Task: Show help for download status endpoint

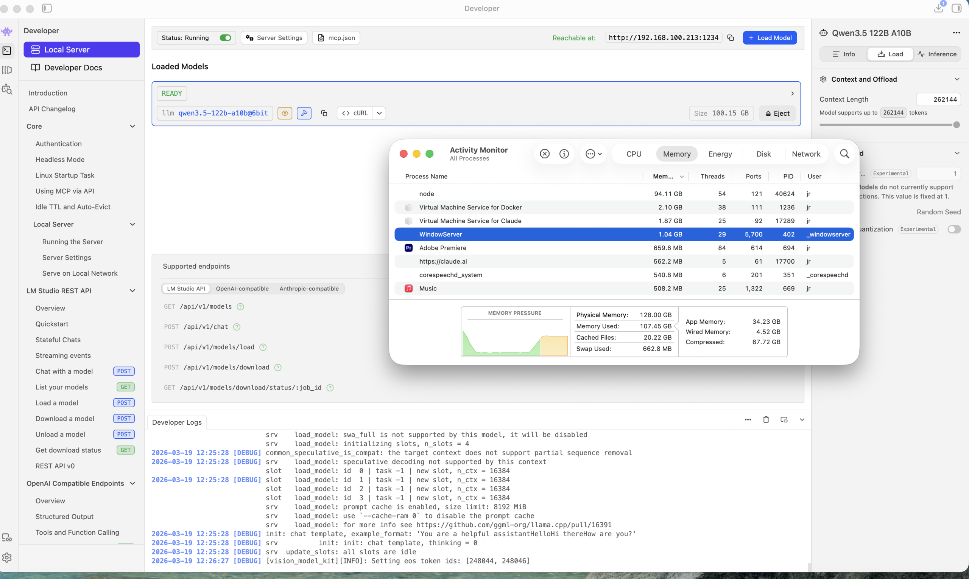Action: [330, 388]
